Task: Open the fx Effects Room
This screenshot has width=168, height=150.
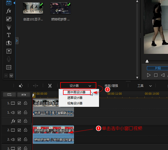Action: [9, 11]
